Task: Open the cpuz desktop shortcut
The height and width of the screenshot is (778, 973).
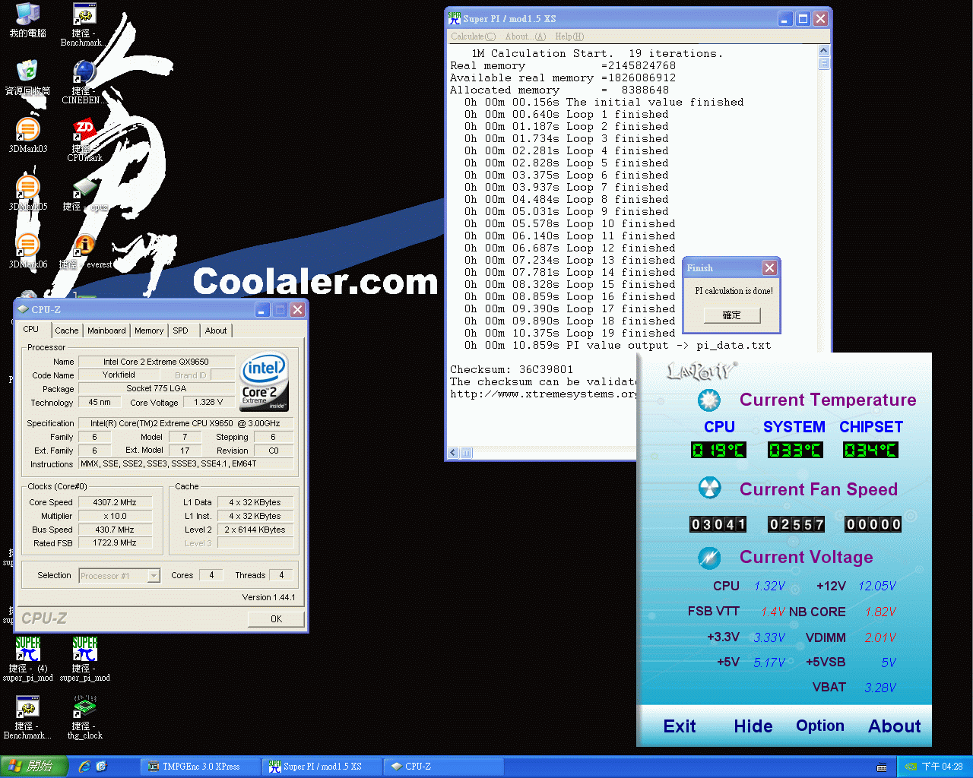Action: (84, 193)
